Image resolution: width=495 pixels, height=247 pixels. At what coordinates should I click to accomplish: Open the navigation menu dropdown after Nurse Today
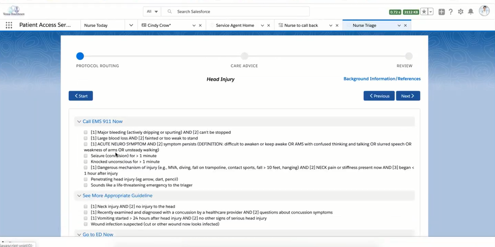point(131,25)
